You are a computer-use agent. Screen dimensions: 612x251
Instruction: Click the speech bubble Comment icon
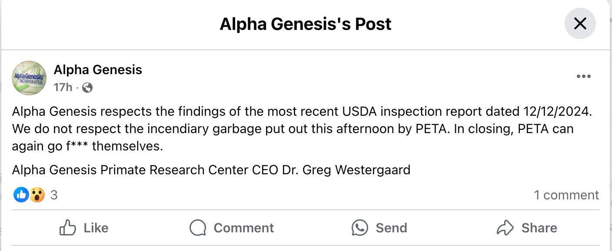[198, 228]
